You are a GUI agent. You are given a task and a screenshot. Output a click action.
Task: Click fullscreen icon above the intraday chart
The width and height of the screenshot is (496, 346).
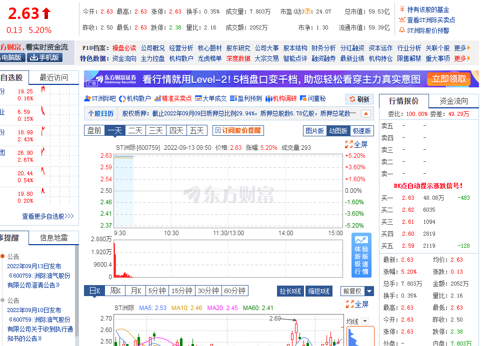pyautogui.click(x=349, y=144)
